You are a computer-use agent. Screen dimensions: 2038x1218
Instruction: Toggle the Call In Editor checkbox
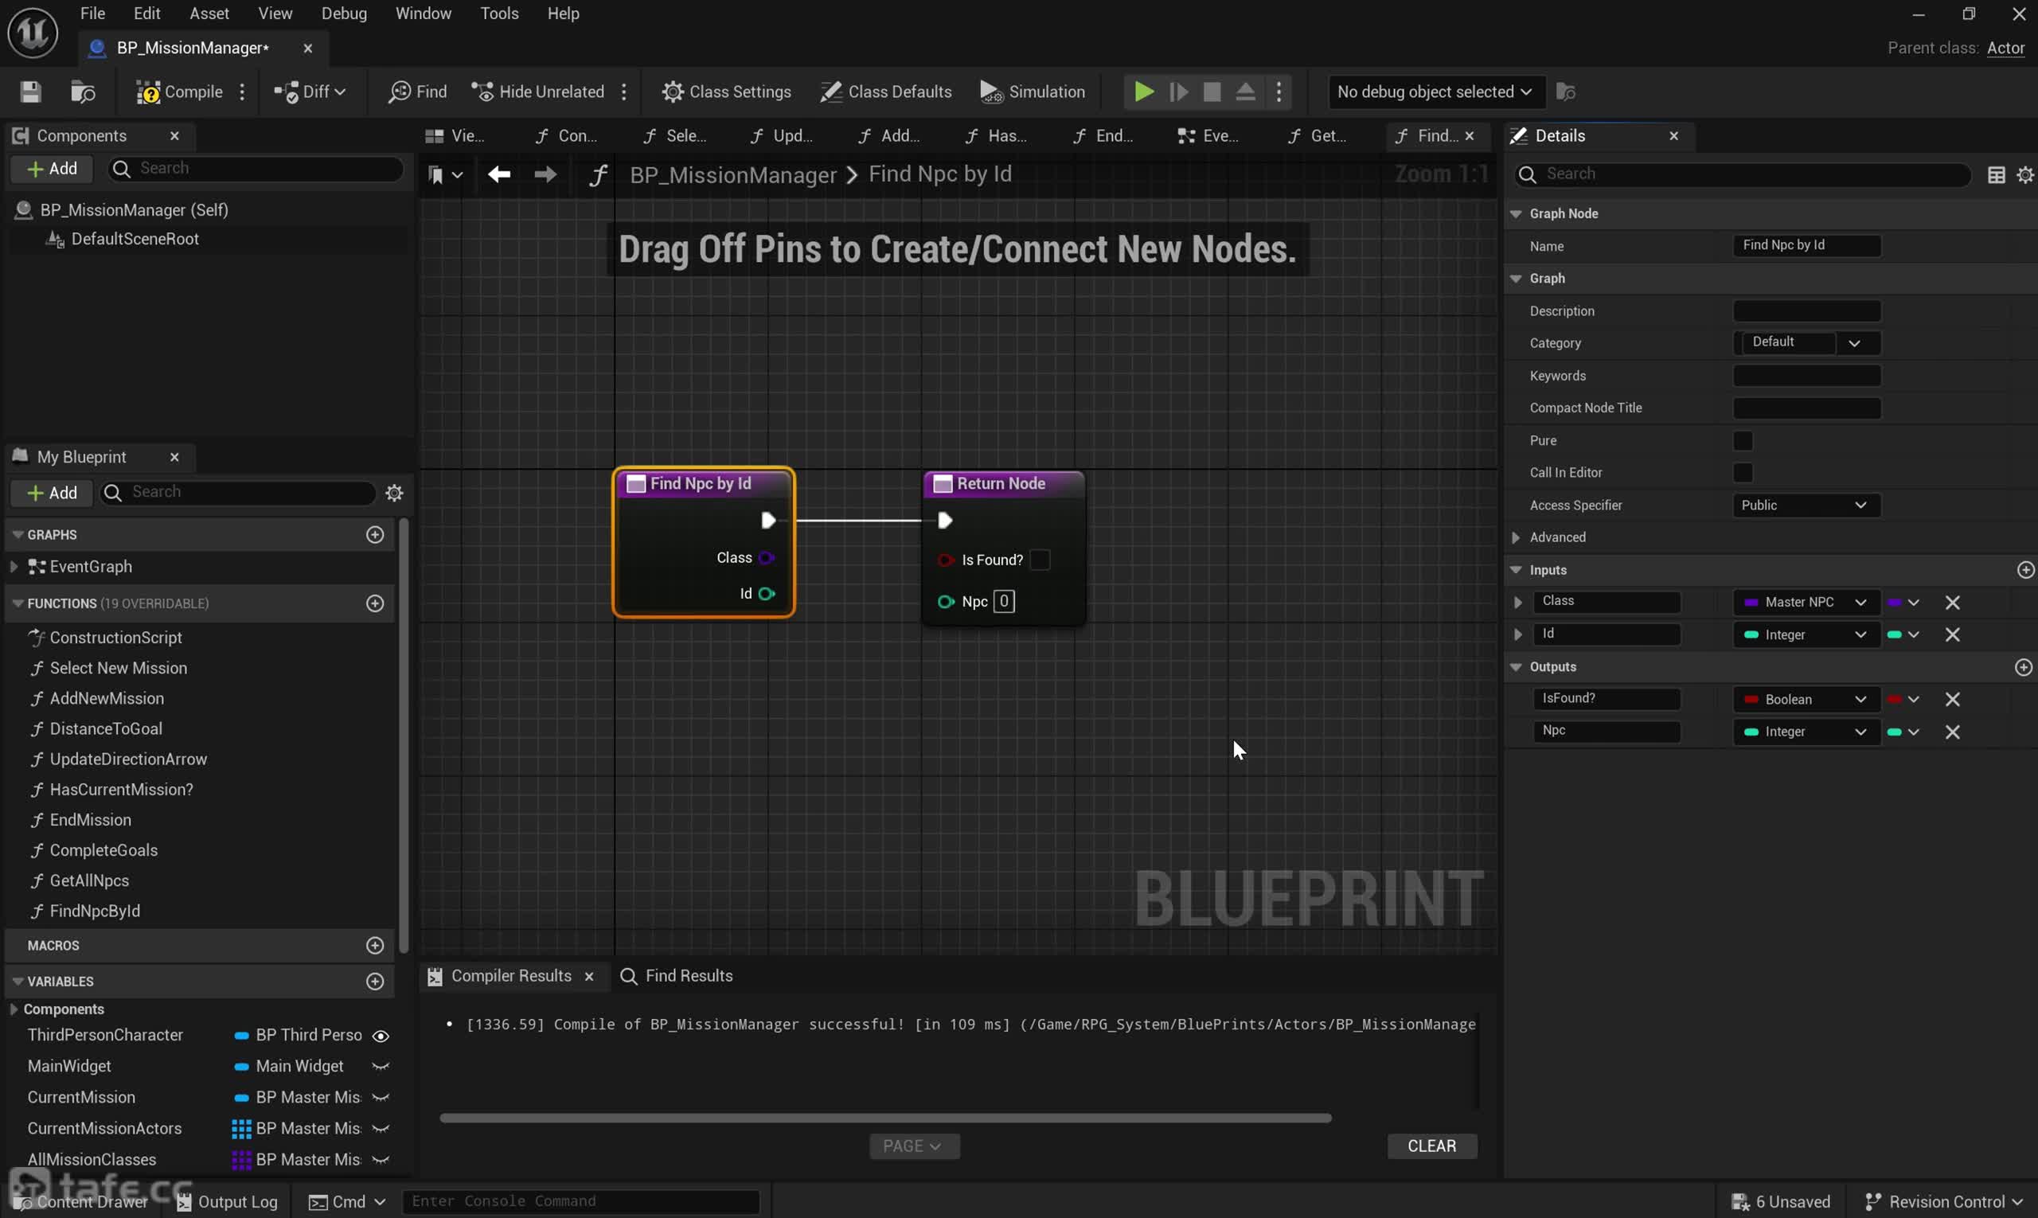pos(1743,474)
